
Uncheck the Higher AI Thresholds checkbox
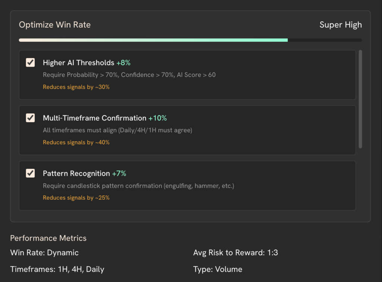coord(30,62)
